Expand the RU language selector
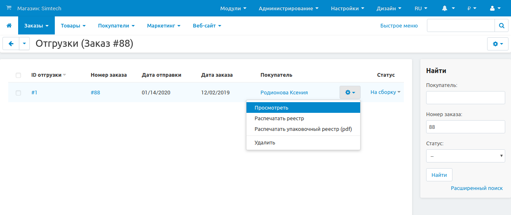The height and width of the screenshot is (215, 511). tap(420, 8)
